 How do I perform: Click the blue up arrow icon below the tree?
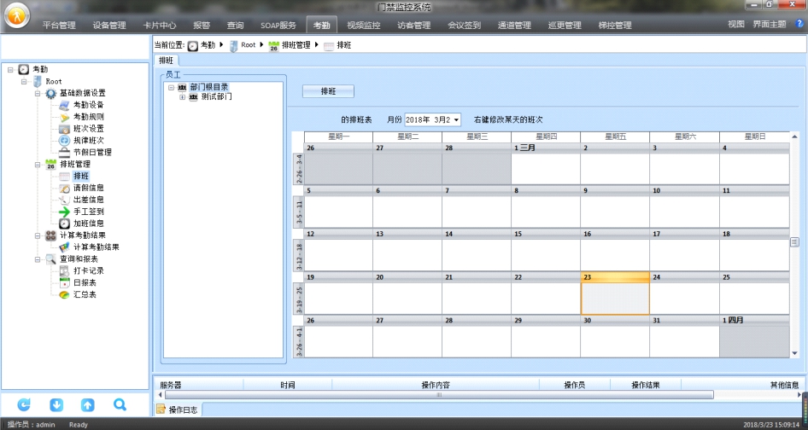[88, 404]
